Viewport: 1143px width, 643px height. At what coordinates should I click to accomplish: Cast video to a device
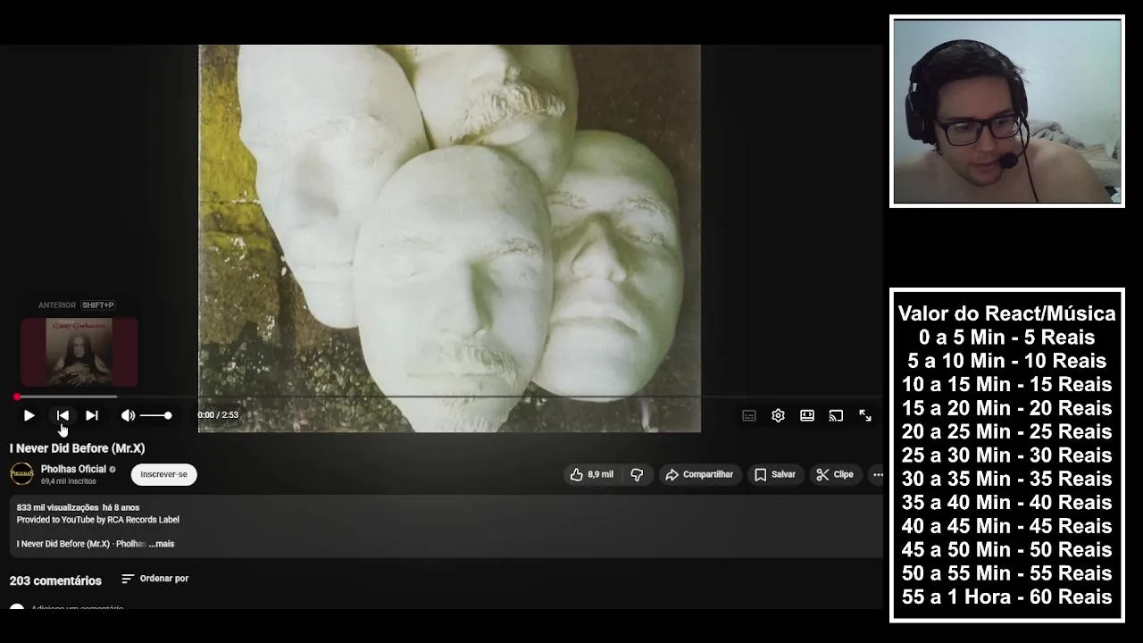(836, 415)
